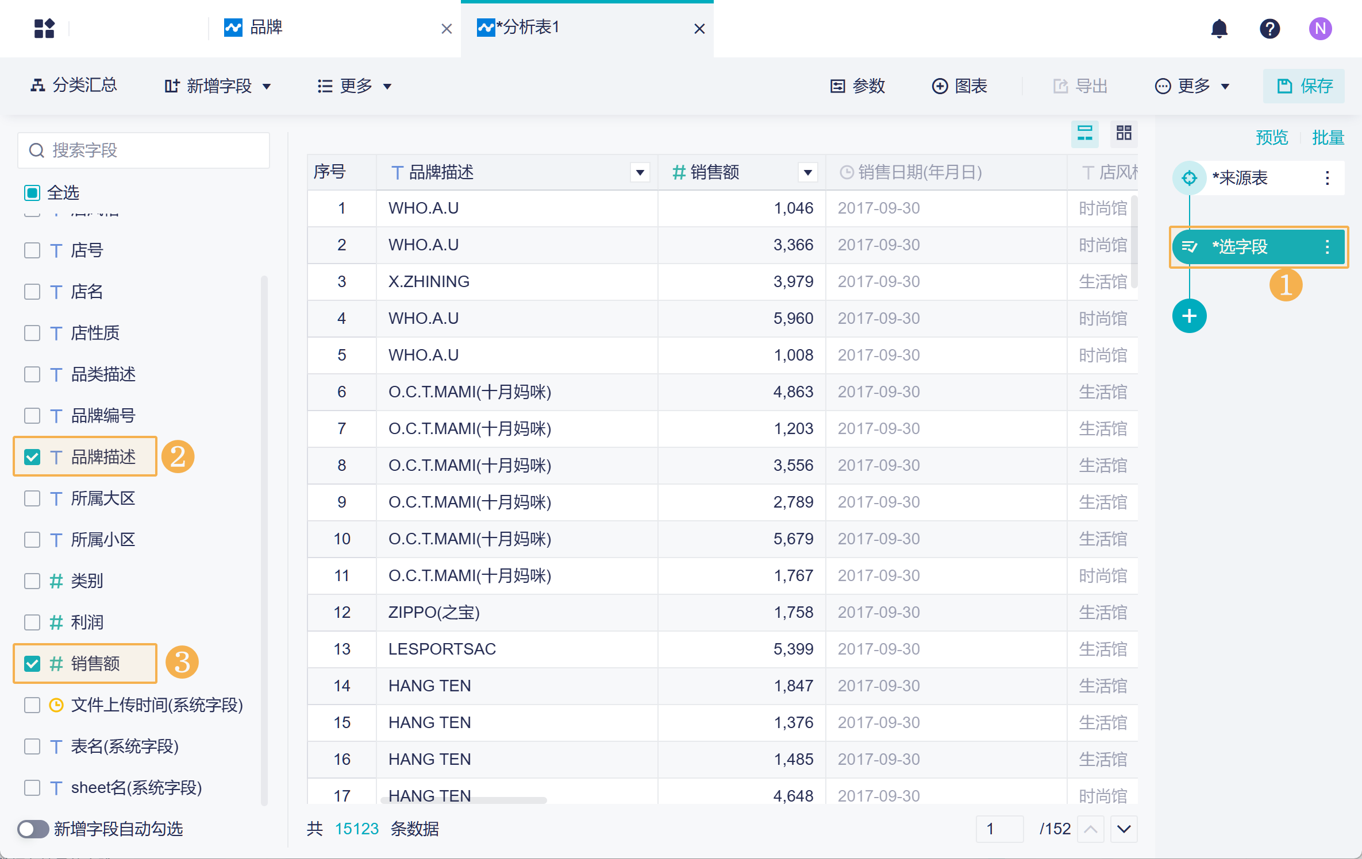Uncheck the 品牌描述 field checkbox
The height and width of the screenshot is (859, 1362).
click(32, 457)
